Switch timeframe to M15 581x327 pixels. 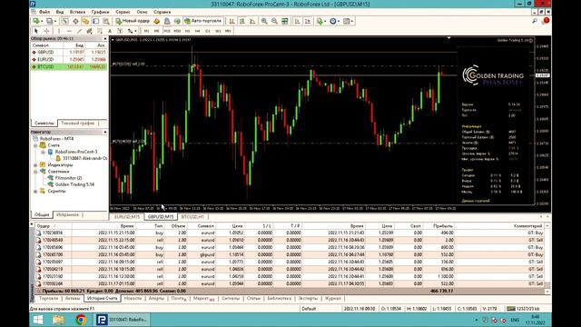[x=167, y=31]
